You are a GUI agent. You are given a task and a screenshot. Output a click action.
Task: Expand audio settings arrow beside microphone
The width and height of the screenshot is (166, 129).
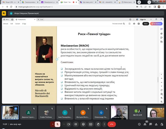51,125
